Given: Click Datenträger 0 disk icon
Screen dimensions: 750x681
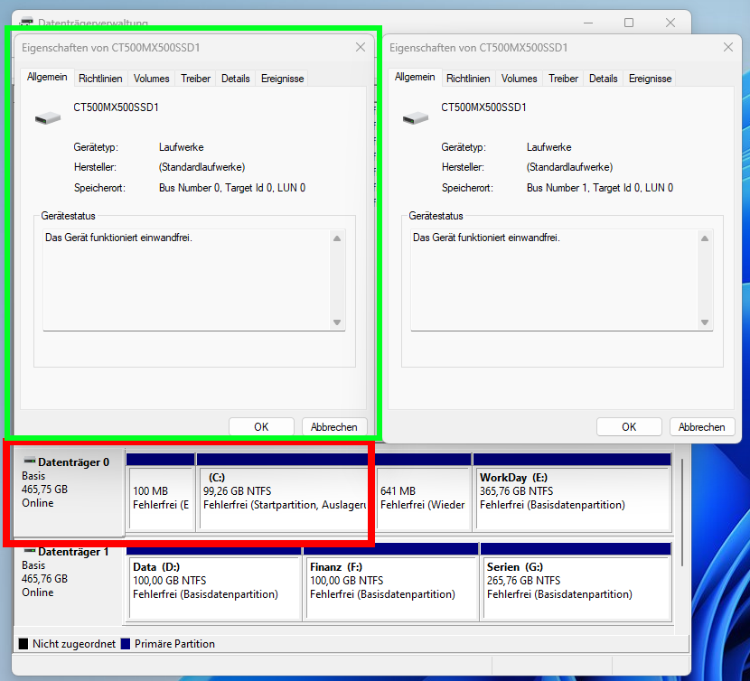Looking at the screenshot, I should [x=30, y=461].
